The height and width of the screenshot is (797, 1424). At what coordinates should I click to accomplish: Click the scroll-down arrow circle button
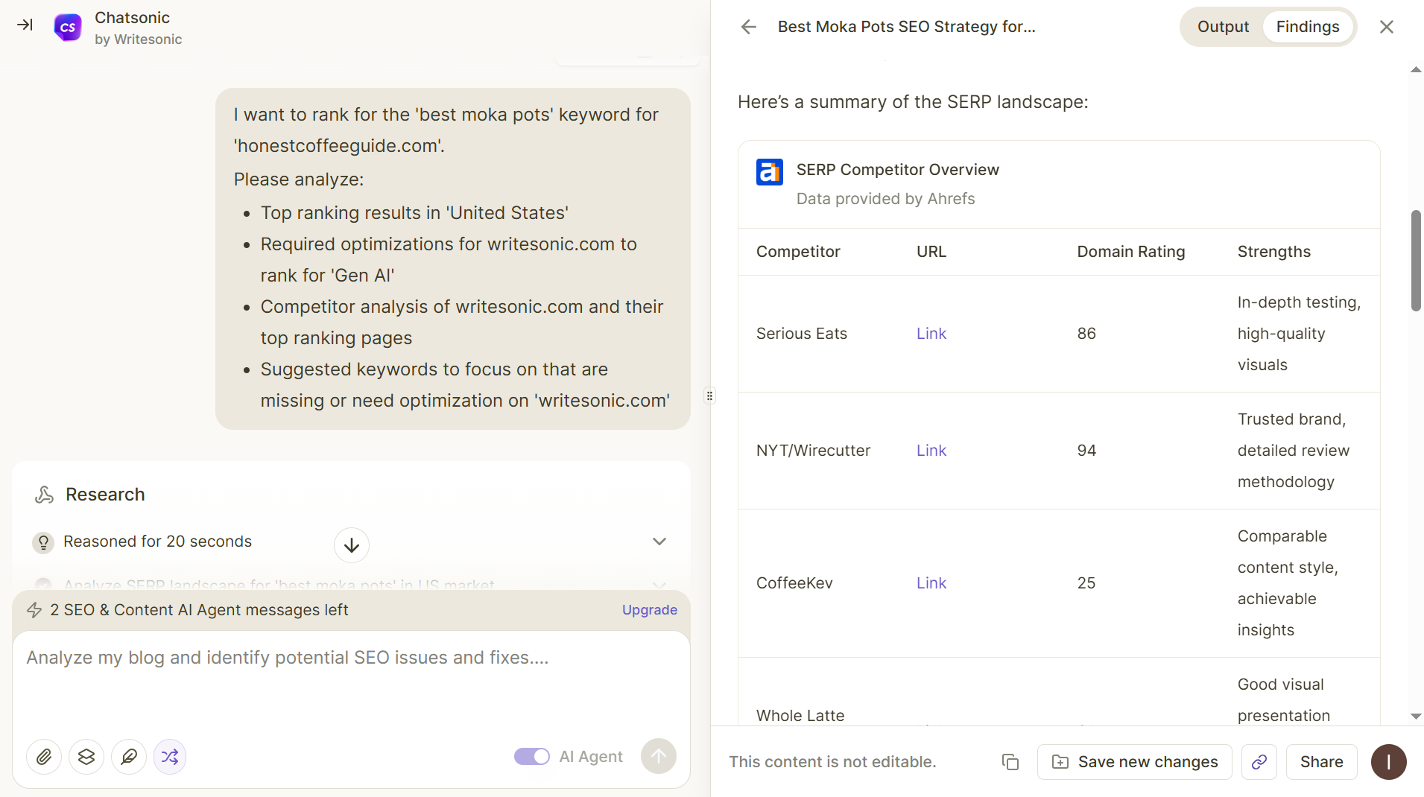[352, 545]
